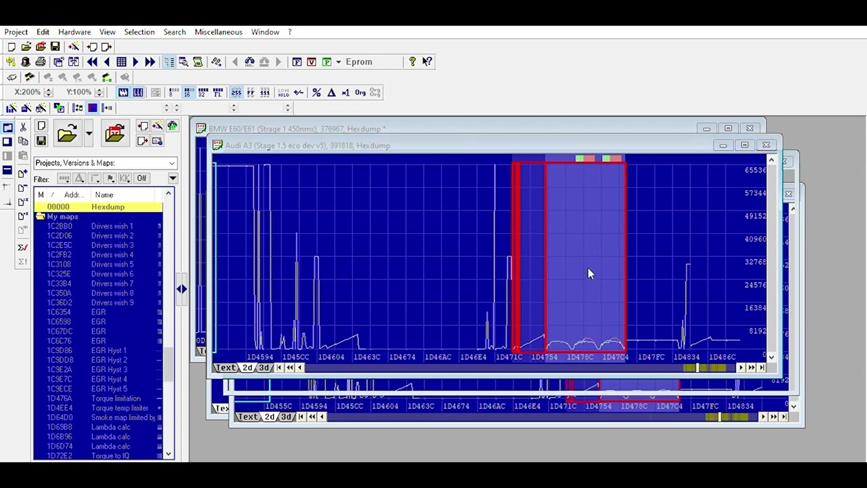Sort list by the Addr column header
The width and height of the screenshot is (867, 488).
73,195
